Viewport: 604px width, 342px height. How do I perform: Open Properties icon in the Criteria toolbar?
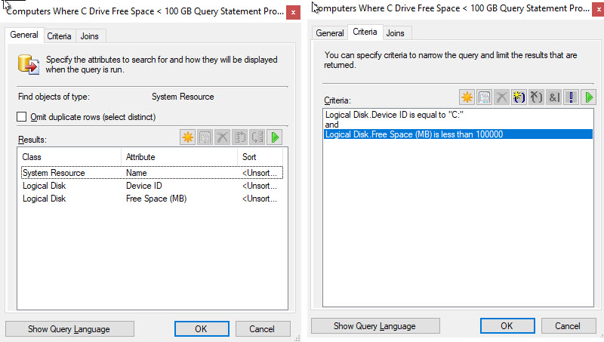tap(485, 97)
